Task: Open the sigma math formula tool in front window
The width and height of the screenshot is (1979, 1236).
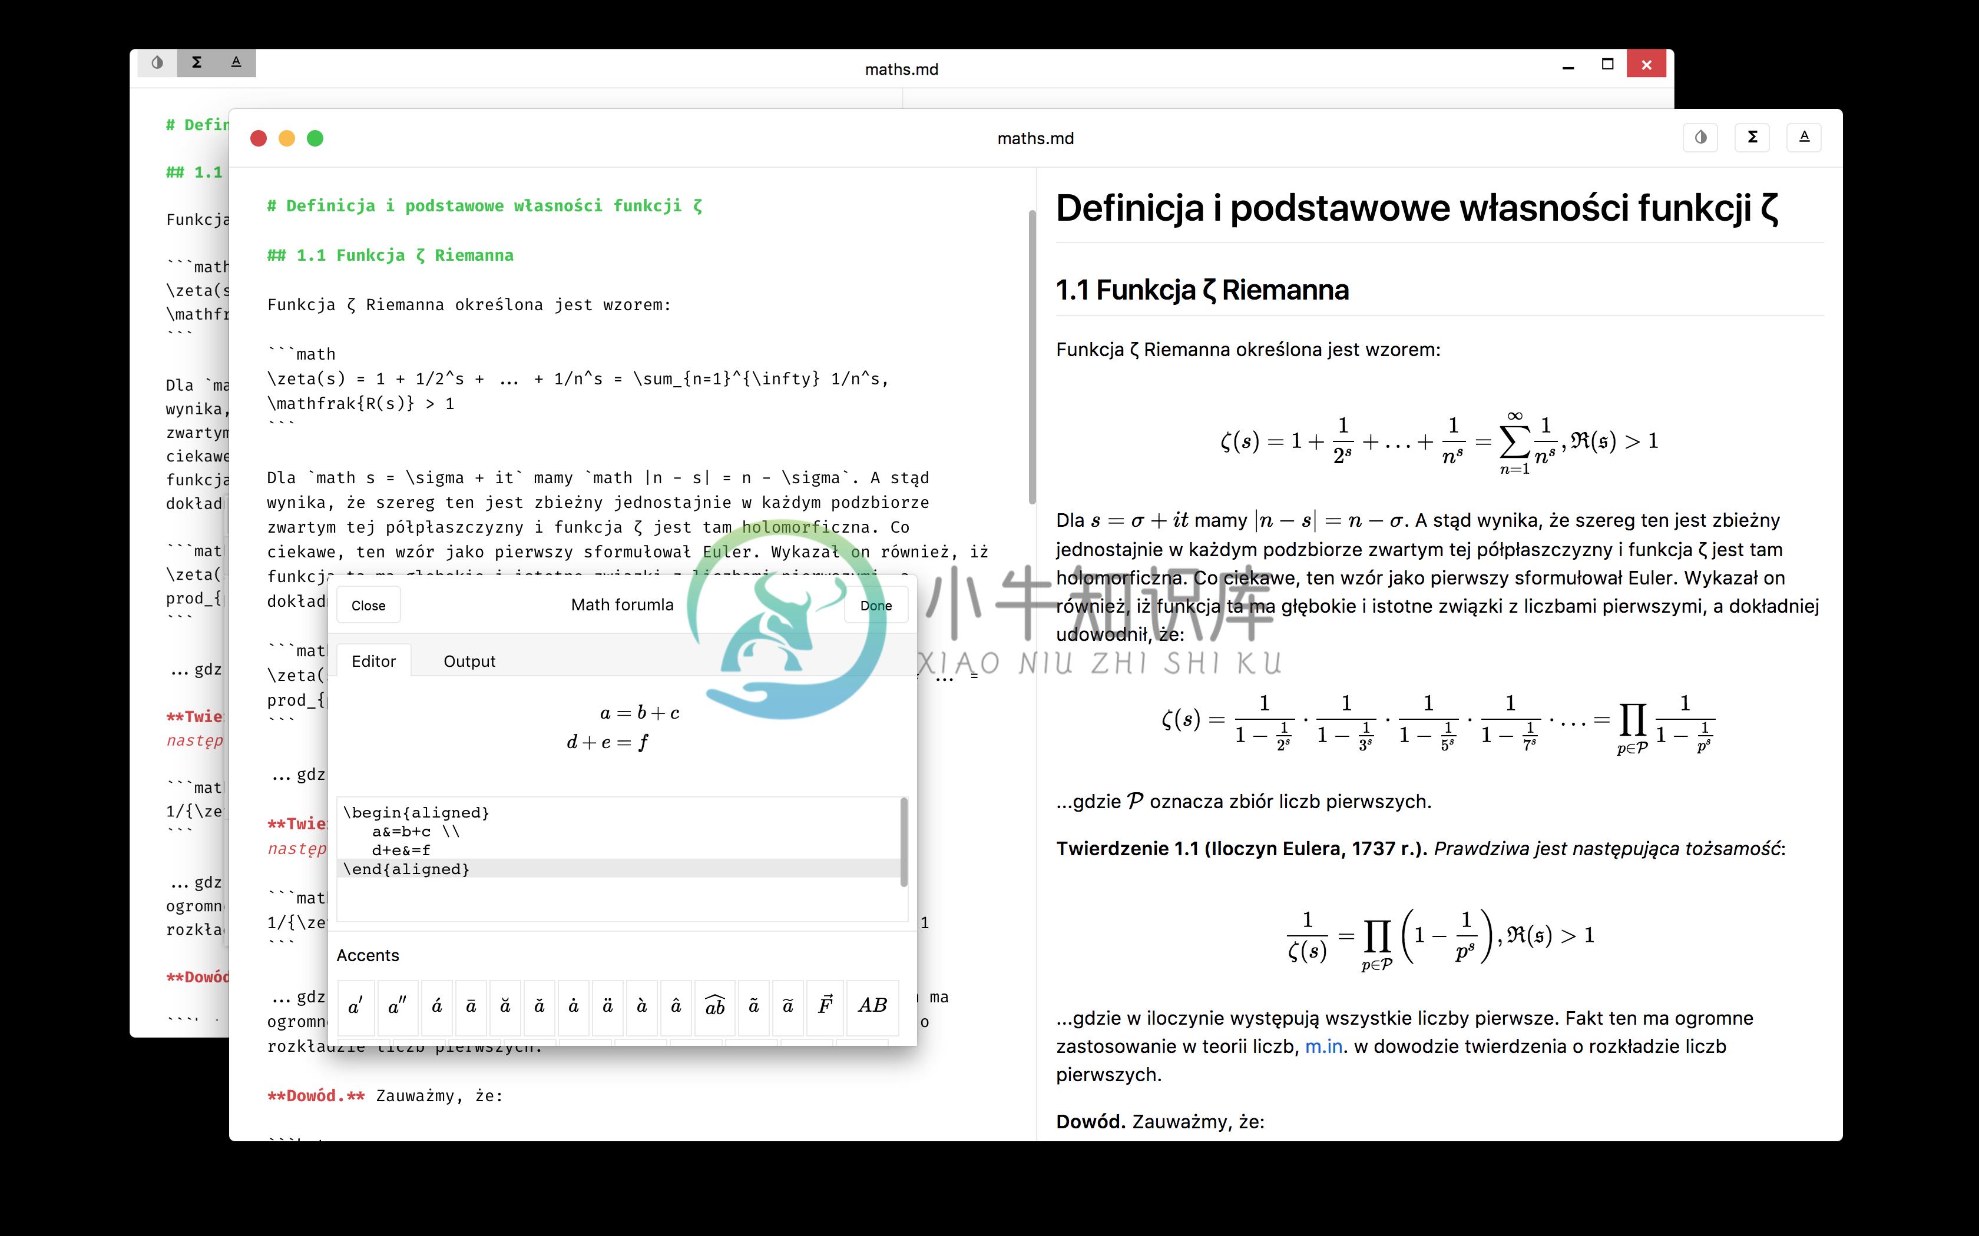Action: 1752,137
